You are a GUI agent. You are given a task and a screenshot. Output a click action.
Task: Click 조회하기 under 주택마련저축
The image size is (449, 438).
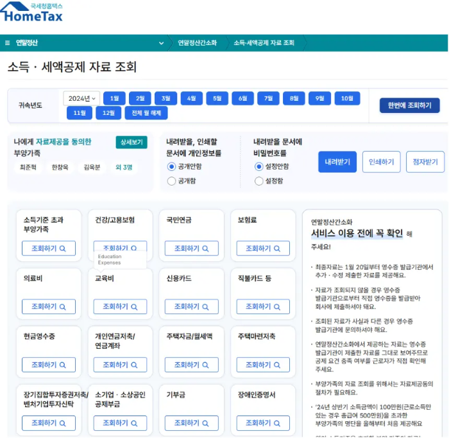[263, 365]
